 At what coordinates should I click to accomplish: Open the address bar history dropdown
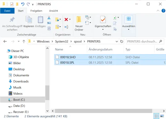117,42
